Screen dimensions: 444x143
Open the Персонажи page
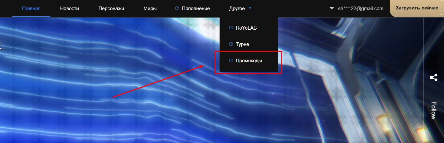[111, 8]
